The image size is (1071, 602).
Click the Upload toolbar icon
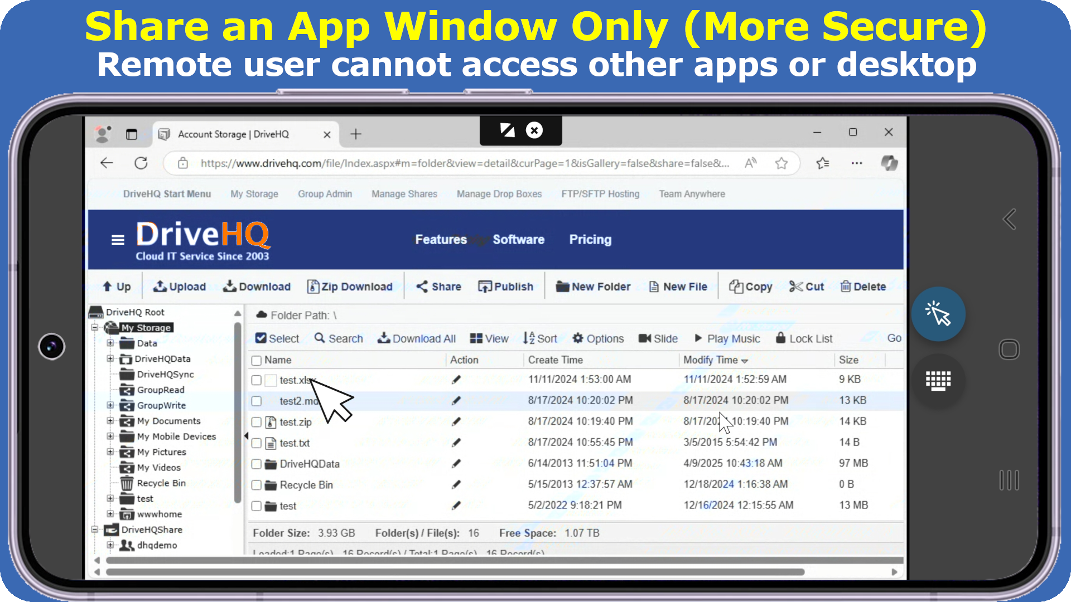pos(160,287)
